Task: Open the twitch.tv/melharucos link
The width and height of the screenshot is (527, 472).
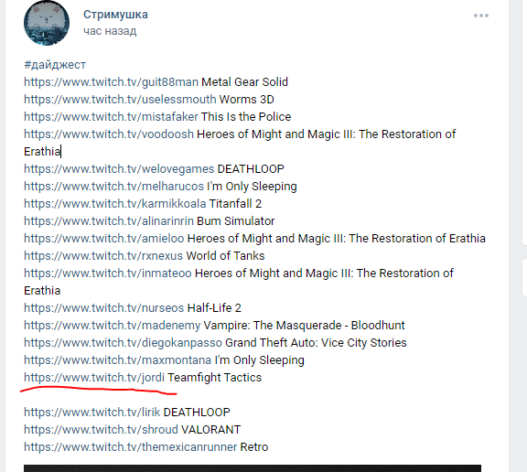Action: coord(114,187)
